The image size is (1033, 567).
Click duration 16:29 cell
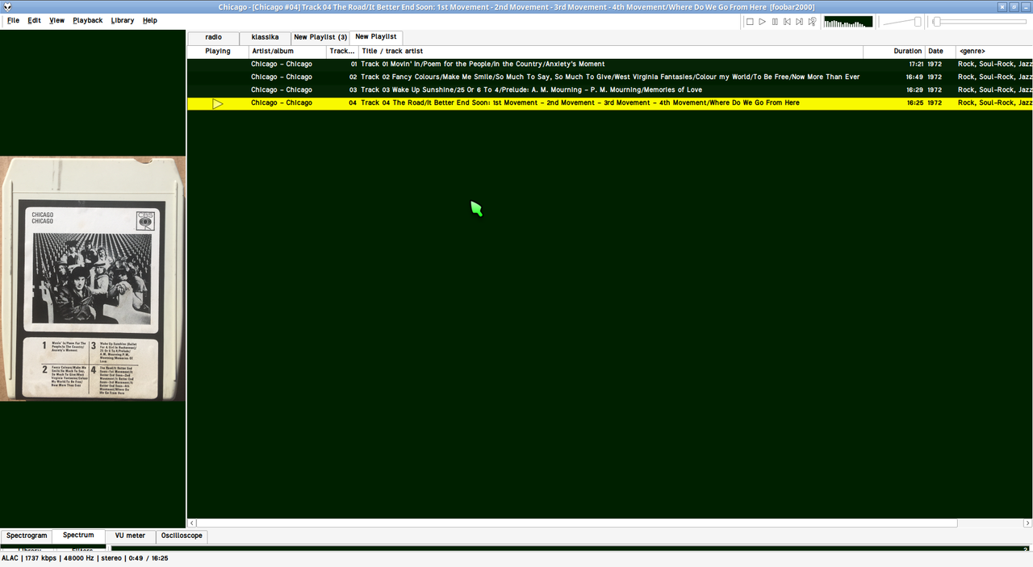click(915, 90)
